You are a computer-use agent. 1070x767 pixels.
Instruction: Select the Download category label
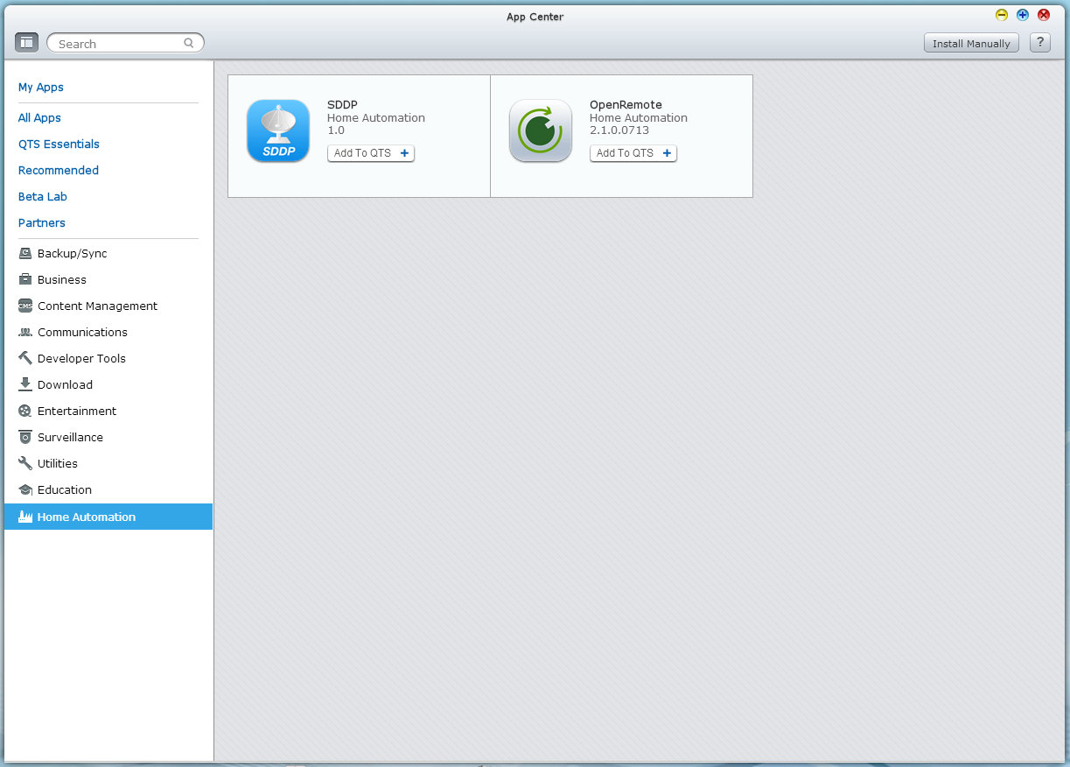(x=65, y=384)
